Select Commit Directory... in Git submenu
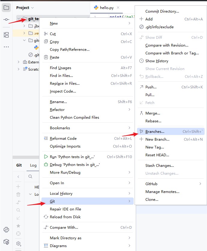 [x=171, y=11]
